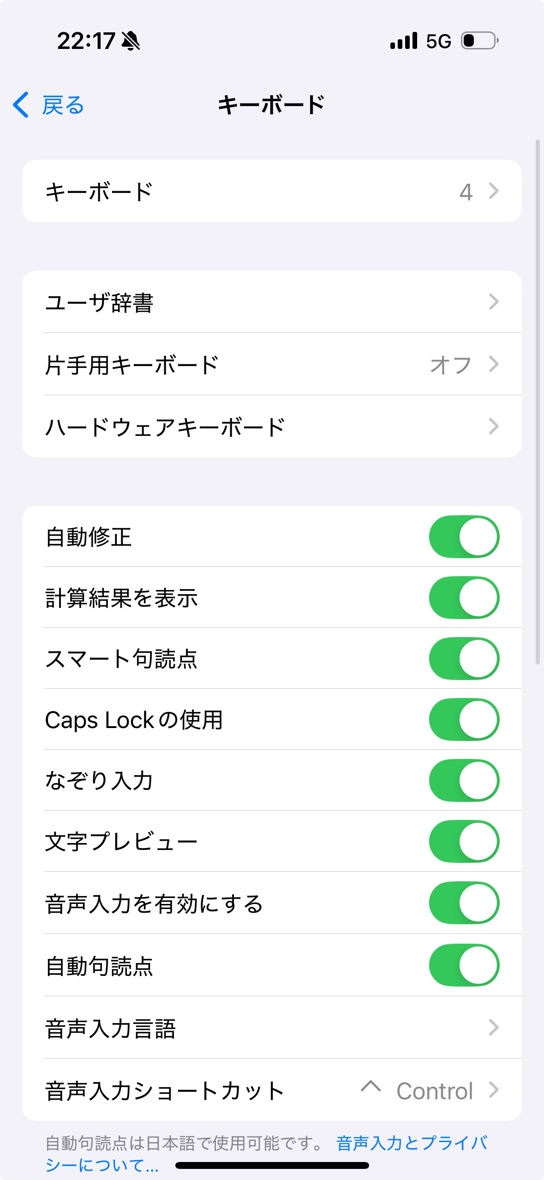The width and height of the screenshot is (544, 1180).
Task: Tap the cellular signal bars icon
Action: [404, 41]
